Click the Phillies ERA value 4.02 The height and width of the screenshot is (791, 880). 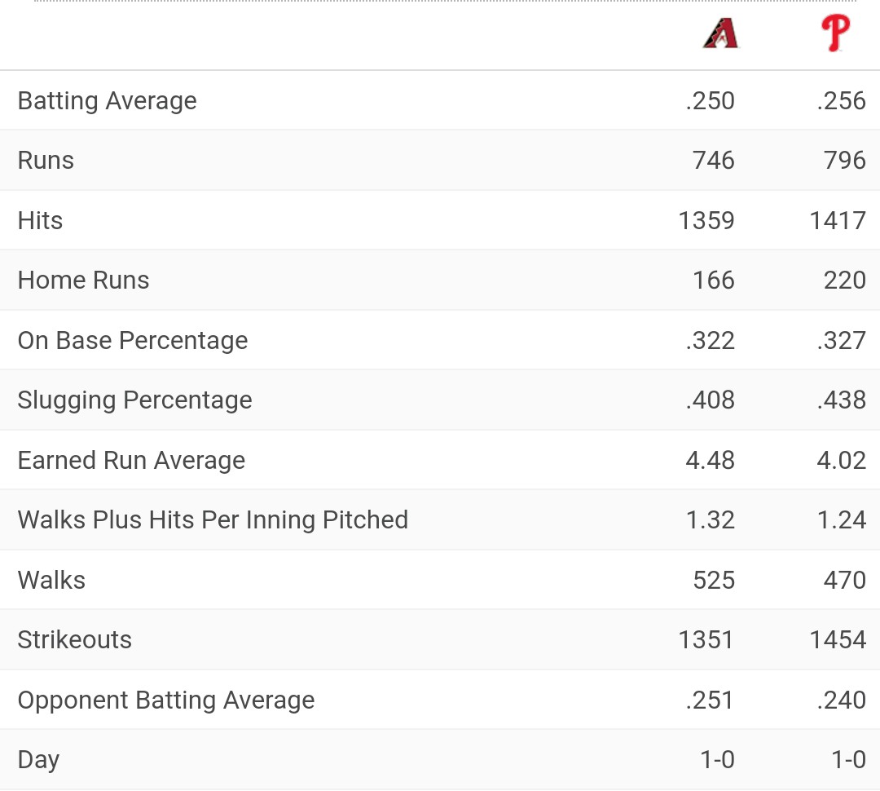tap(841, 461)
